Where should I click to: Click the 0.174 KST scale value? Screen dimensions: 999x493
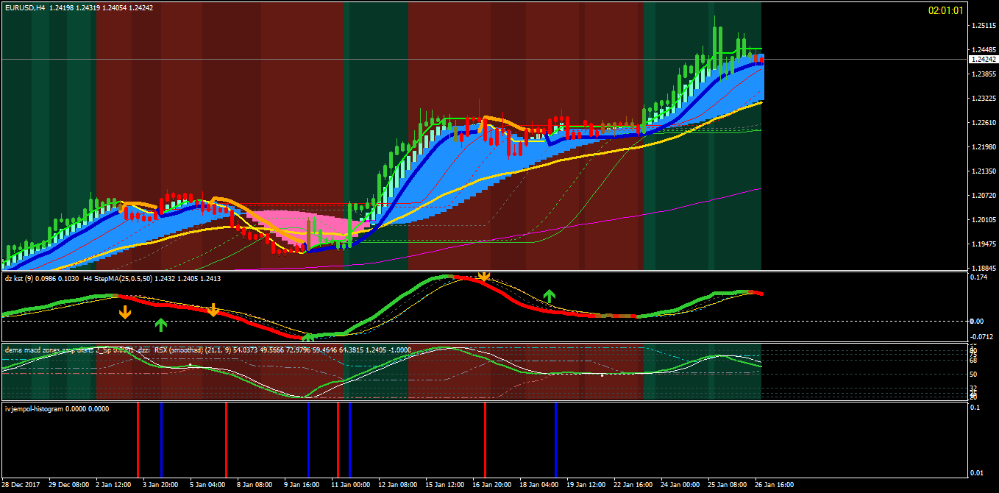pos(979,277)
